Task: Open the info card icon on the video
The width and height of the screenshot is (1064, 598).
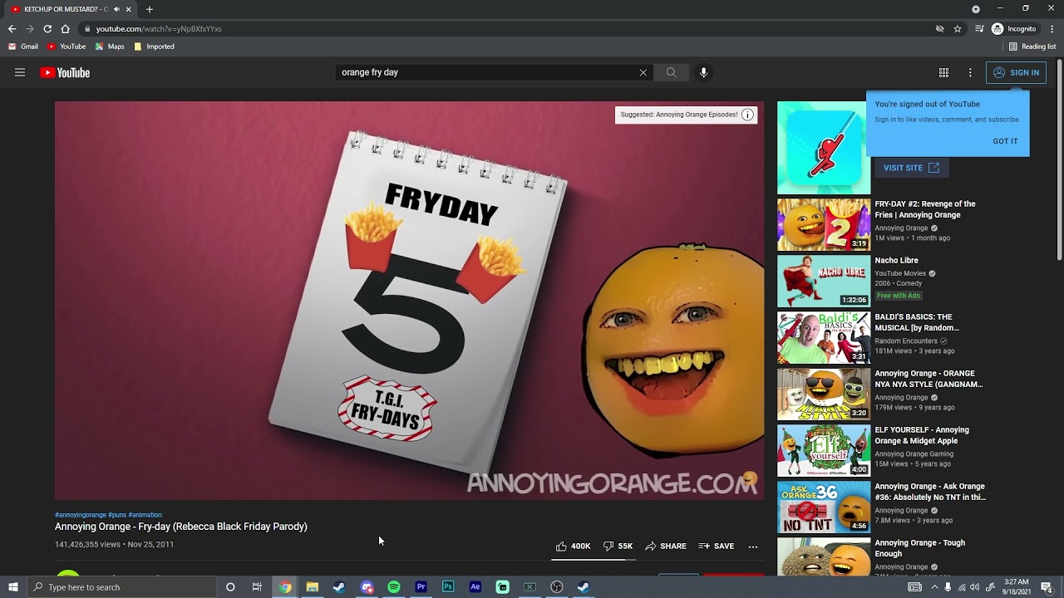Action: (747, 115)
